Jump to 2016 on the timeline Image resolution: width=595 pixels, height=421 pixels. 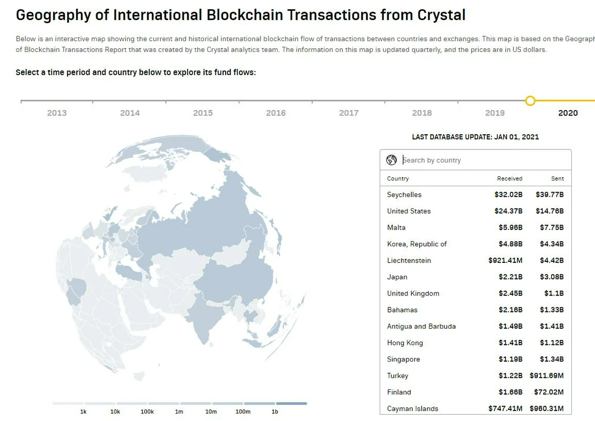click(x=276, y=113)
